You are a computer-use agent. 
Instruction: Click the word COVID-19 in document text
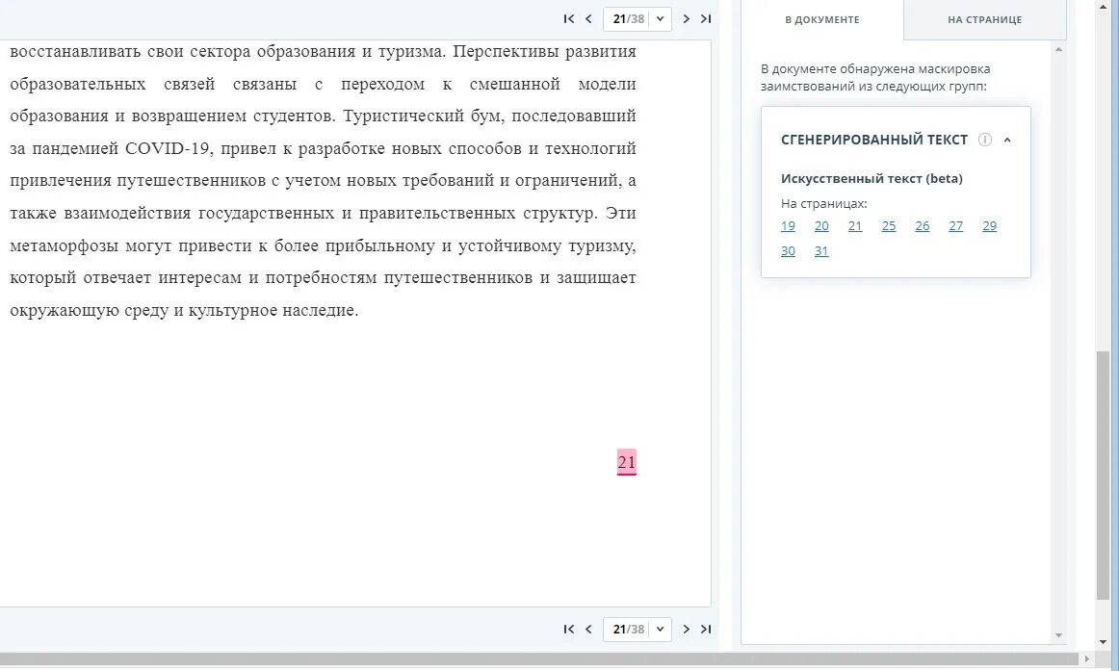(168, 148)
